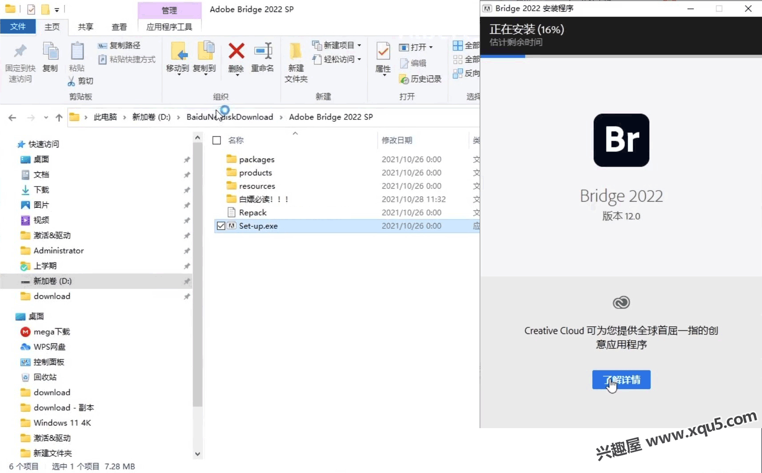Click the red Delete (删除) icon
This screenshot has width=762, height=473.
click(x=236, y=51)
